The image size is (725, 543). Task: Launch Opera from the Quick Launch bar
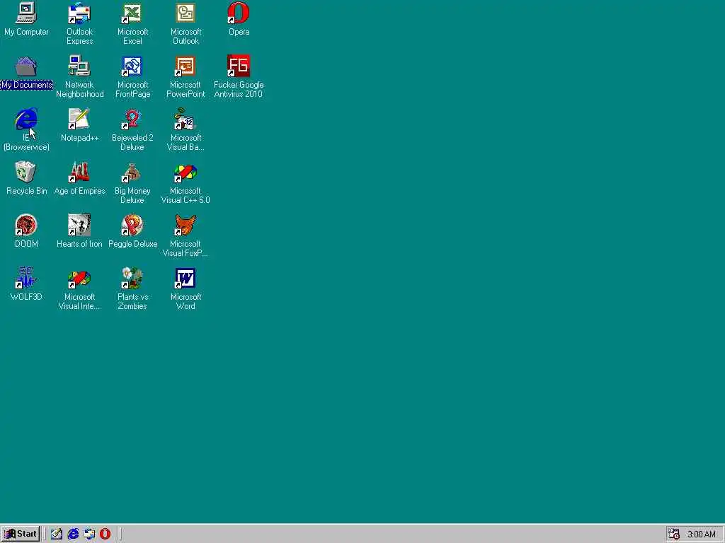point(105,534)
